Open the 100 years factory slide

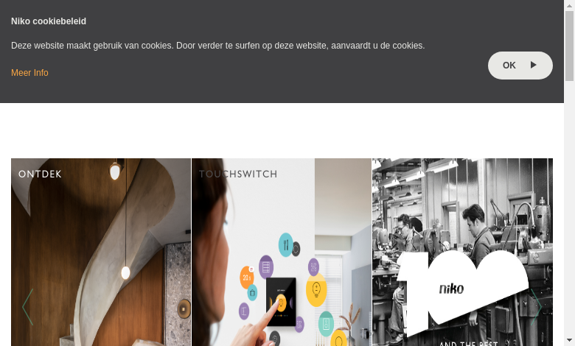[x=462, y=253]
